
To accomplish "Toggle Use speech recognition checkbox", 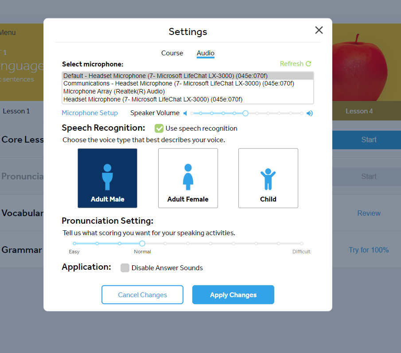I will pyautogui.click(x=159, y=128).
